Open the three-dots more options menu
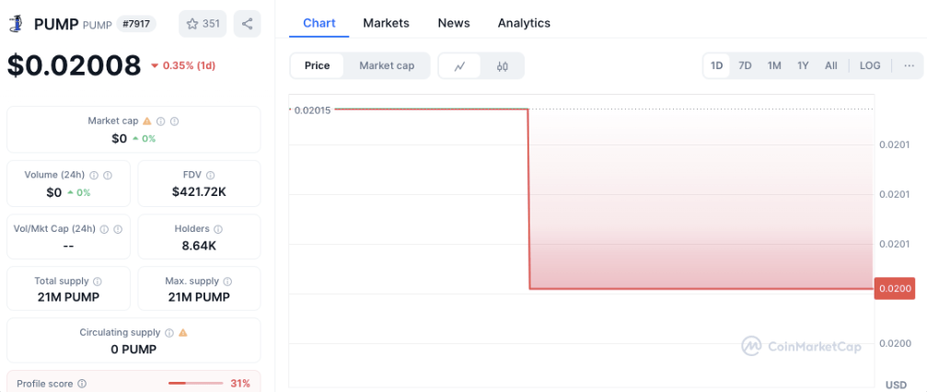The height and width of the screenshot is (392, 927). click(x=910, y=65)
